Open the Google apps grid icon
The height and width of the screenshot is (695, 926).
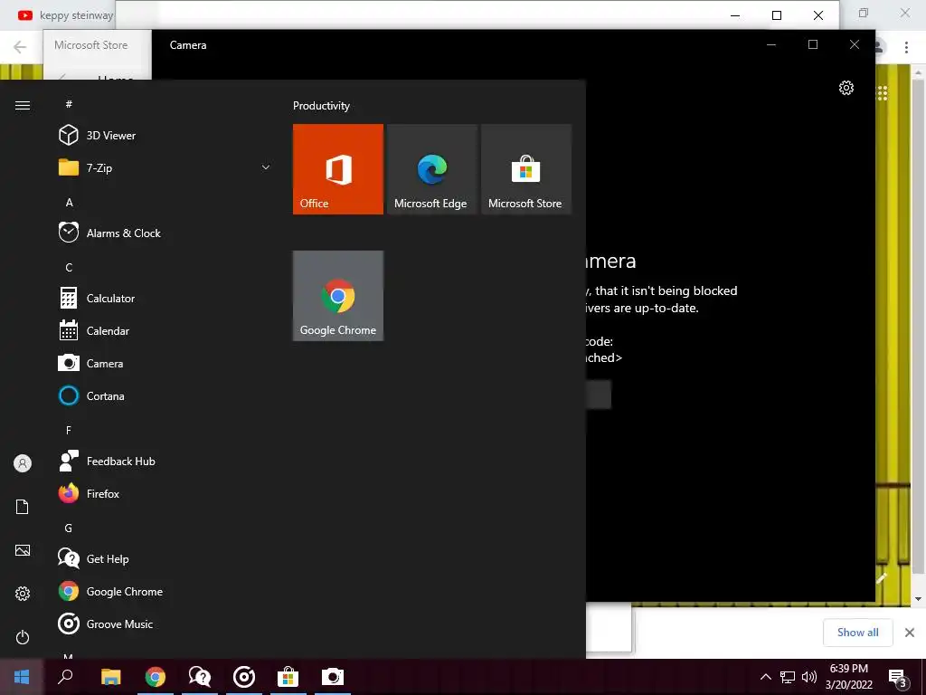[883, 93]
